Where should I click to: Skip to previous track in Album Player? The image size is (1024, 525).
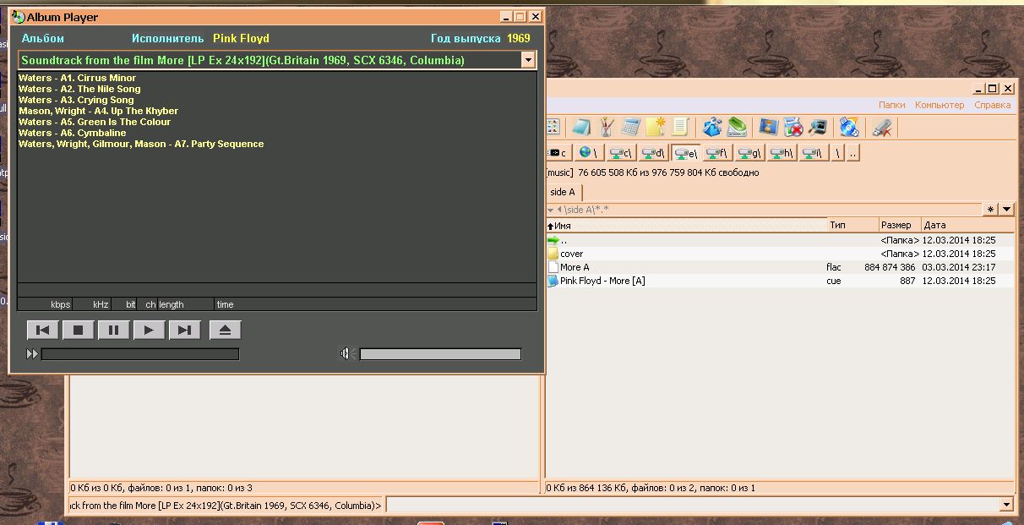point(42,331)
